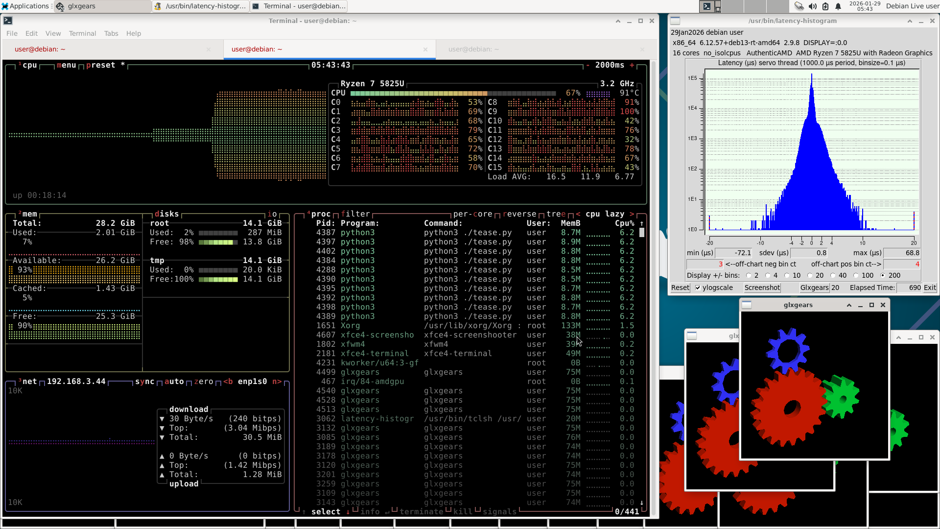Select the 20 bins radio button
This screenshot has width=940, height=529.
pyautogui.click(x=809, y=276)
